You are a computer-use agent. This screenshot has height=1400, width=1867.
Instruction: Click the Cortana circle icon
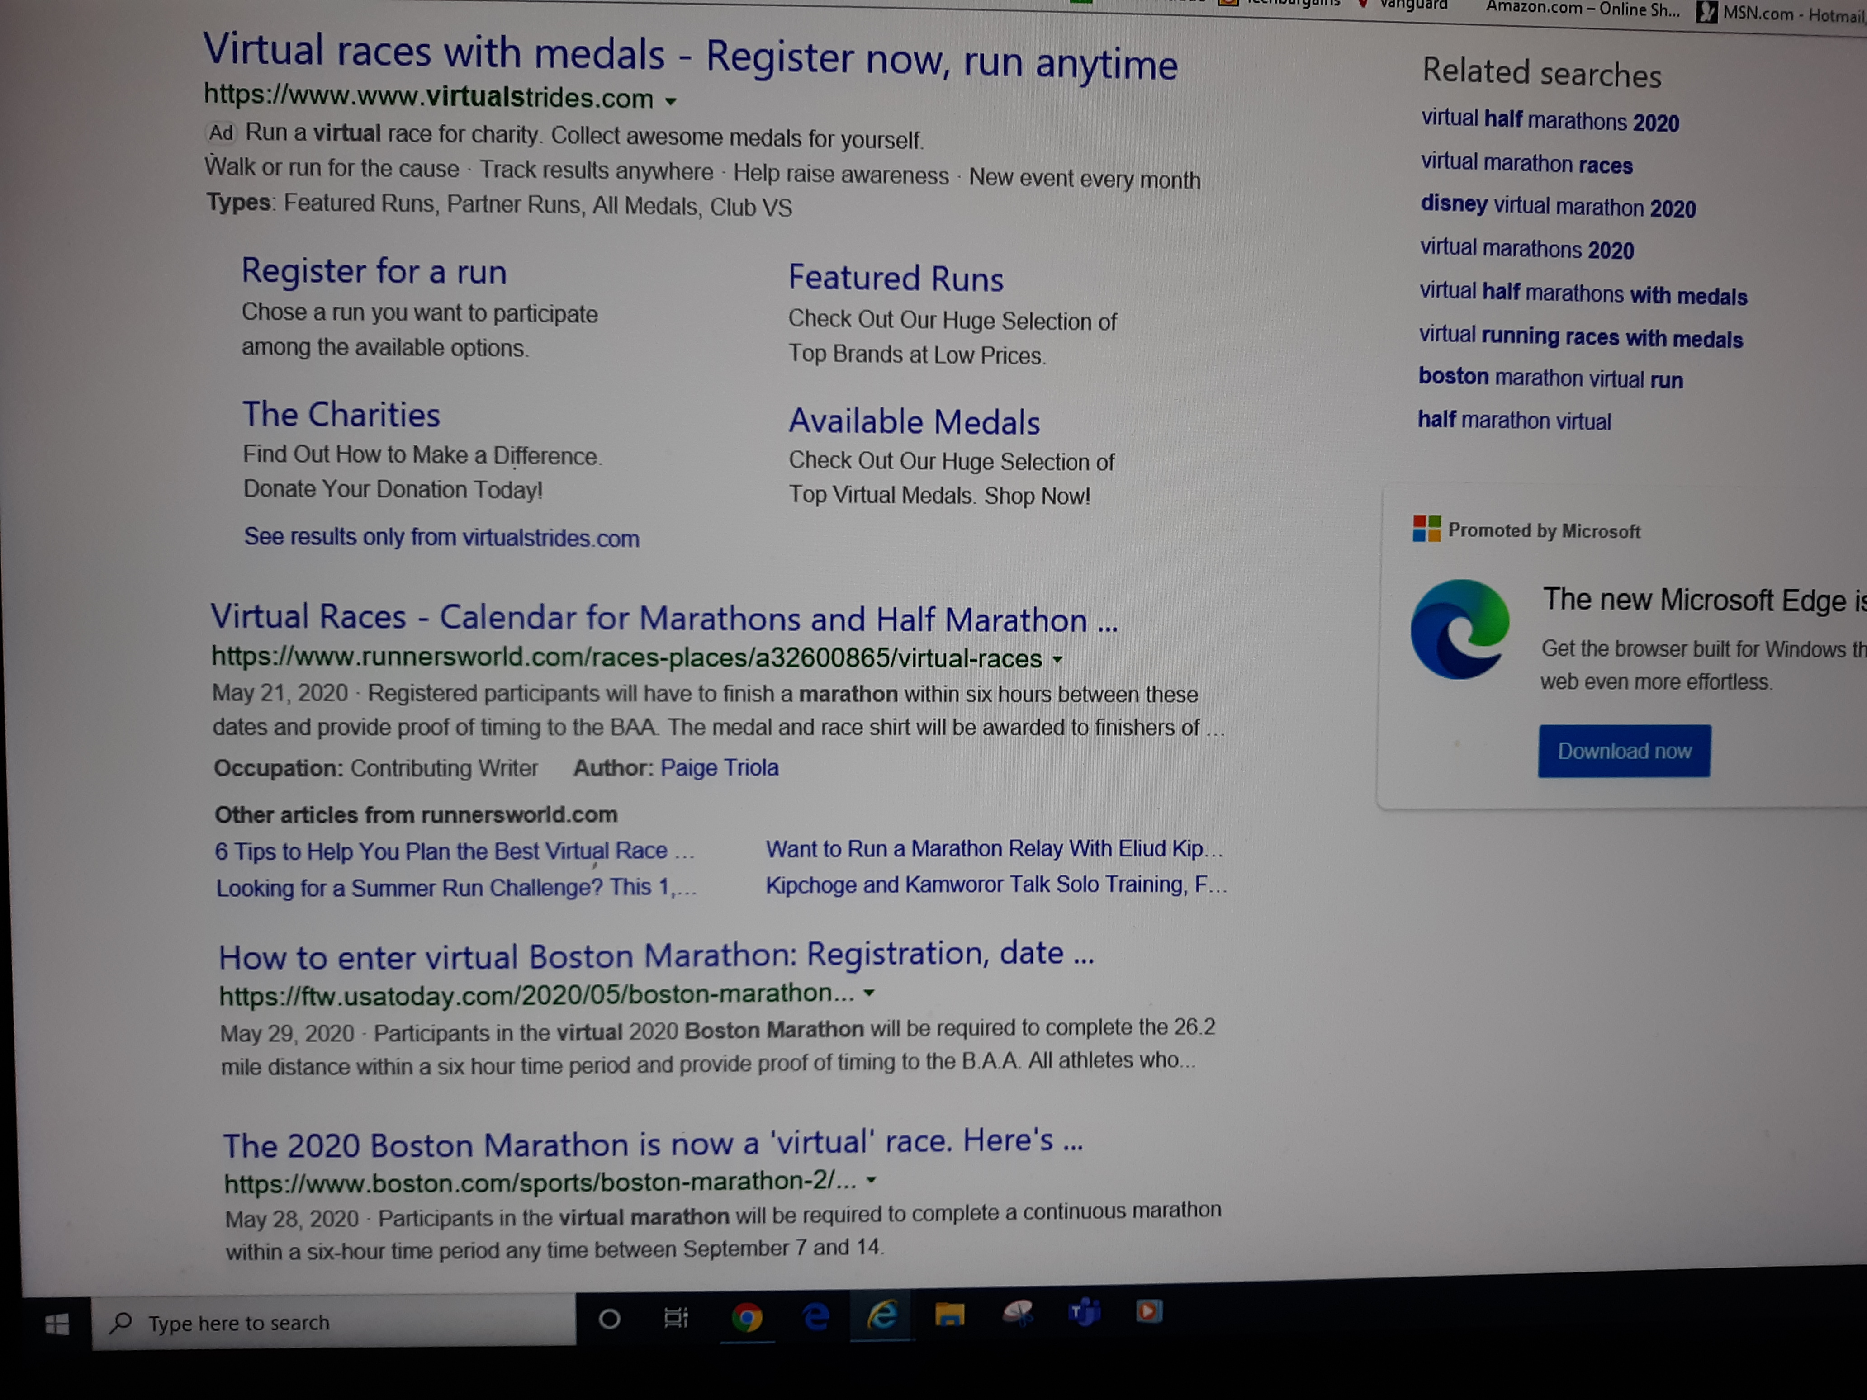point(609,1319)
